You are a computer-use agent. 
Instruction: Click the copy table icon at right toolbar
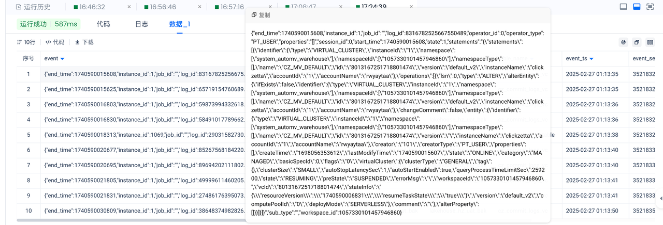[x=637, y=42]
